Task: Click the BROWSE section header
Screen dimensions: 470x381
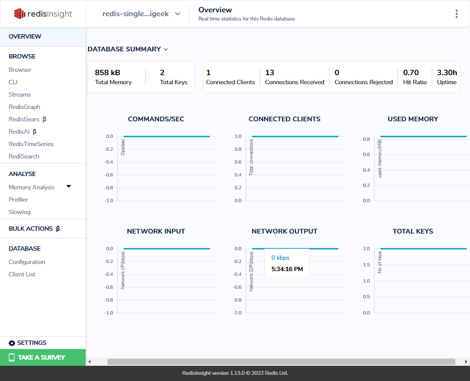Action: (22, 56)
